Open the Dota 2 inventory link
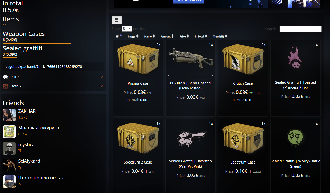Image resolution: width=330 pixels, height=193 pixels. [16, 86]
